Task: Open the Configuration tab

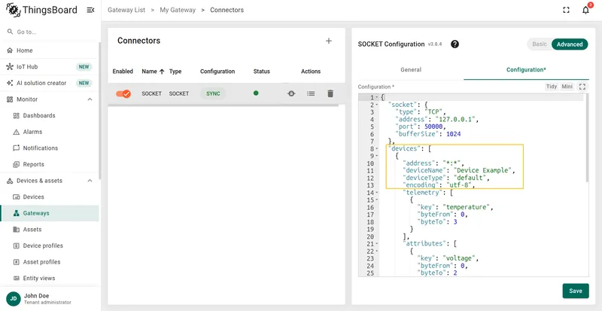Action: [526, 69]
